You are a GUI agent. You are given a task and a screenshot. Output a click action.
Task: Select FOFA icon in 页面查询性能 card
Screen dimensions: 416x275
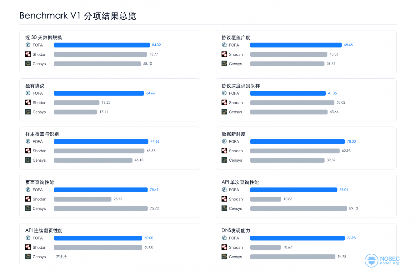28,190
